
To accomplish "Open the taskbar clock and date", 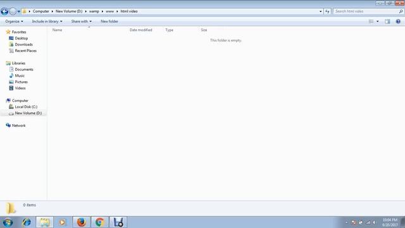I will (390, 222).
